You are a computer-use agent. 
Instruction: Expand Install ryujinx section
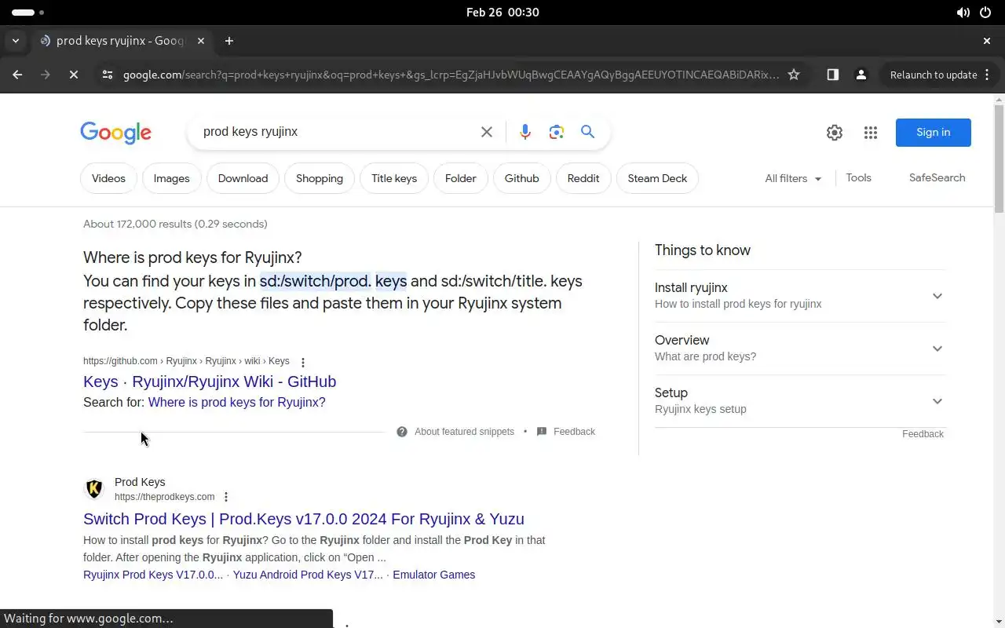tap(799, 296)
